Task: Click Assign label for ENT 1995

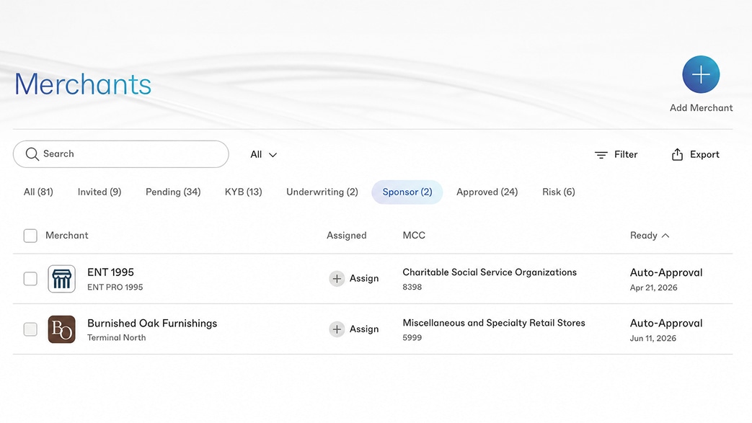Action: 364,278
